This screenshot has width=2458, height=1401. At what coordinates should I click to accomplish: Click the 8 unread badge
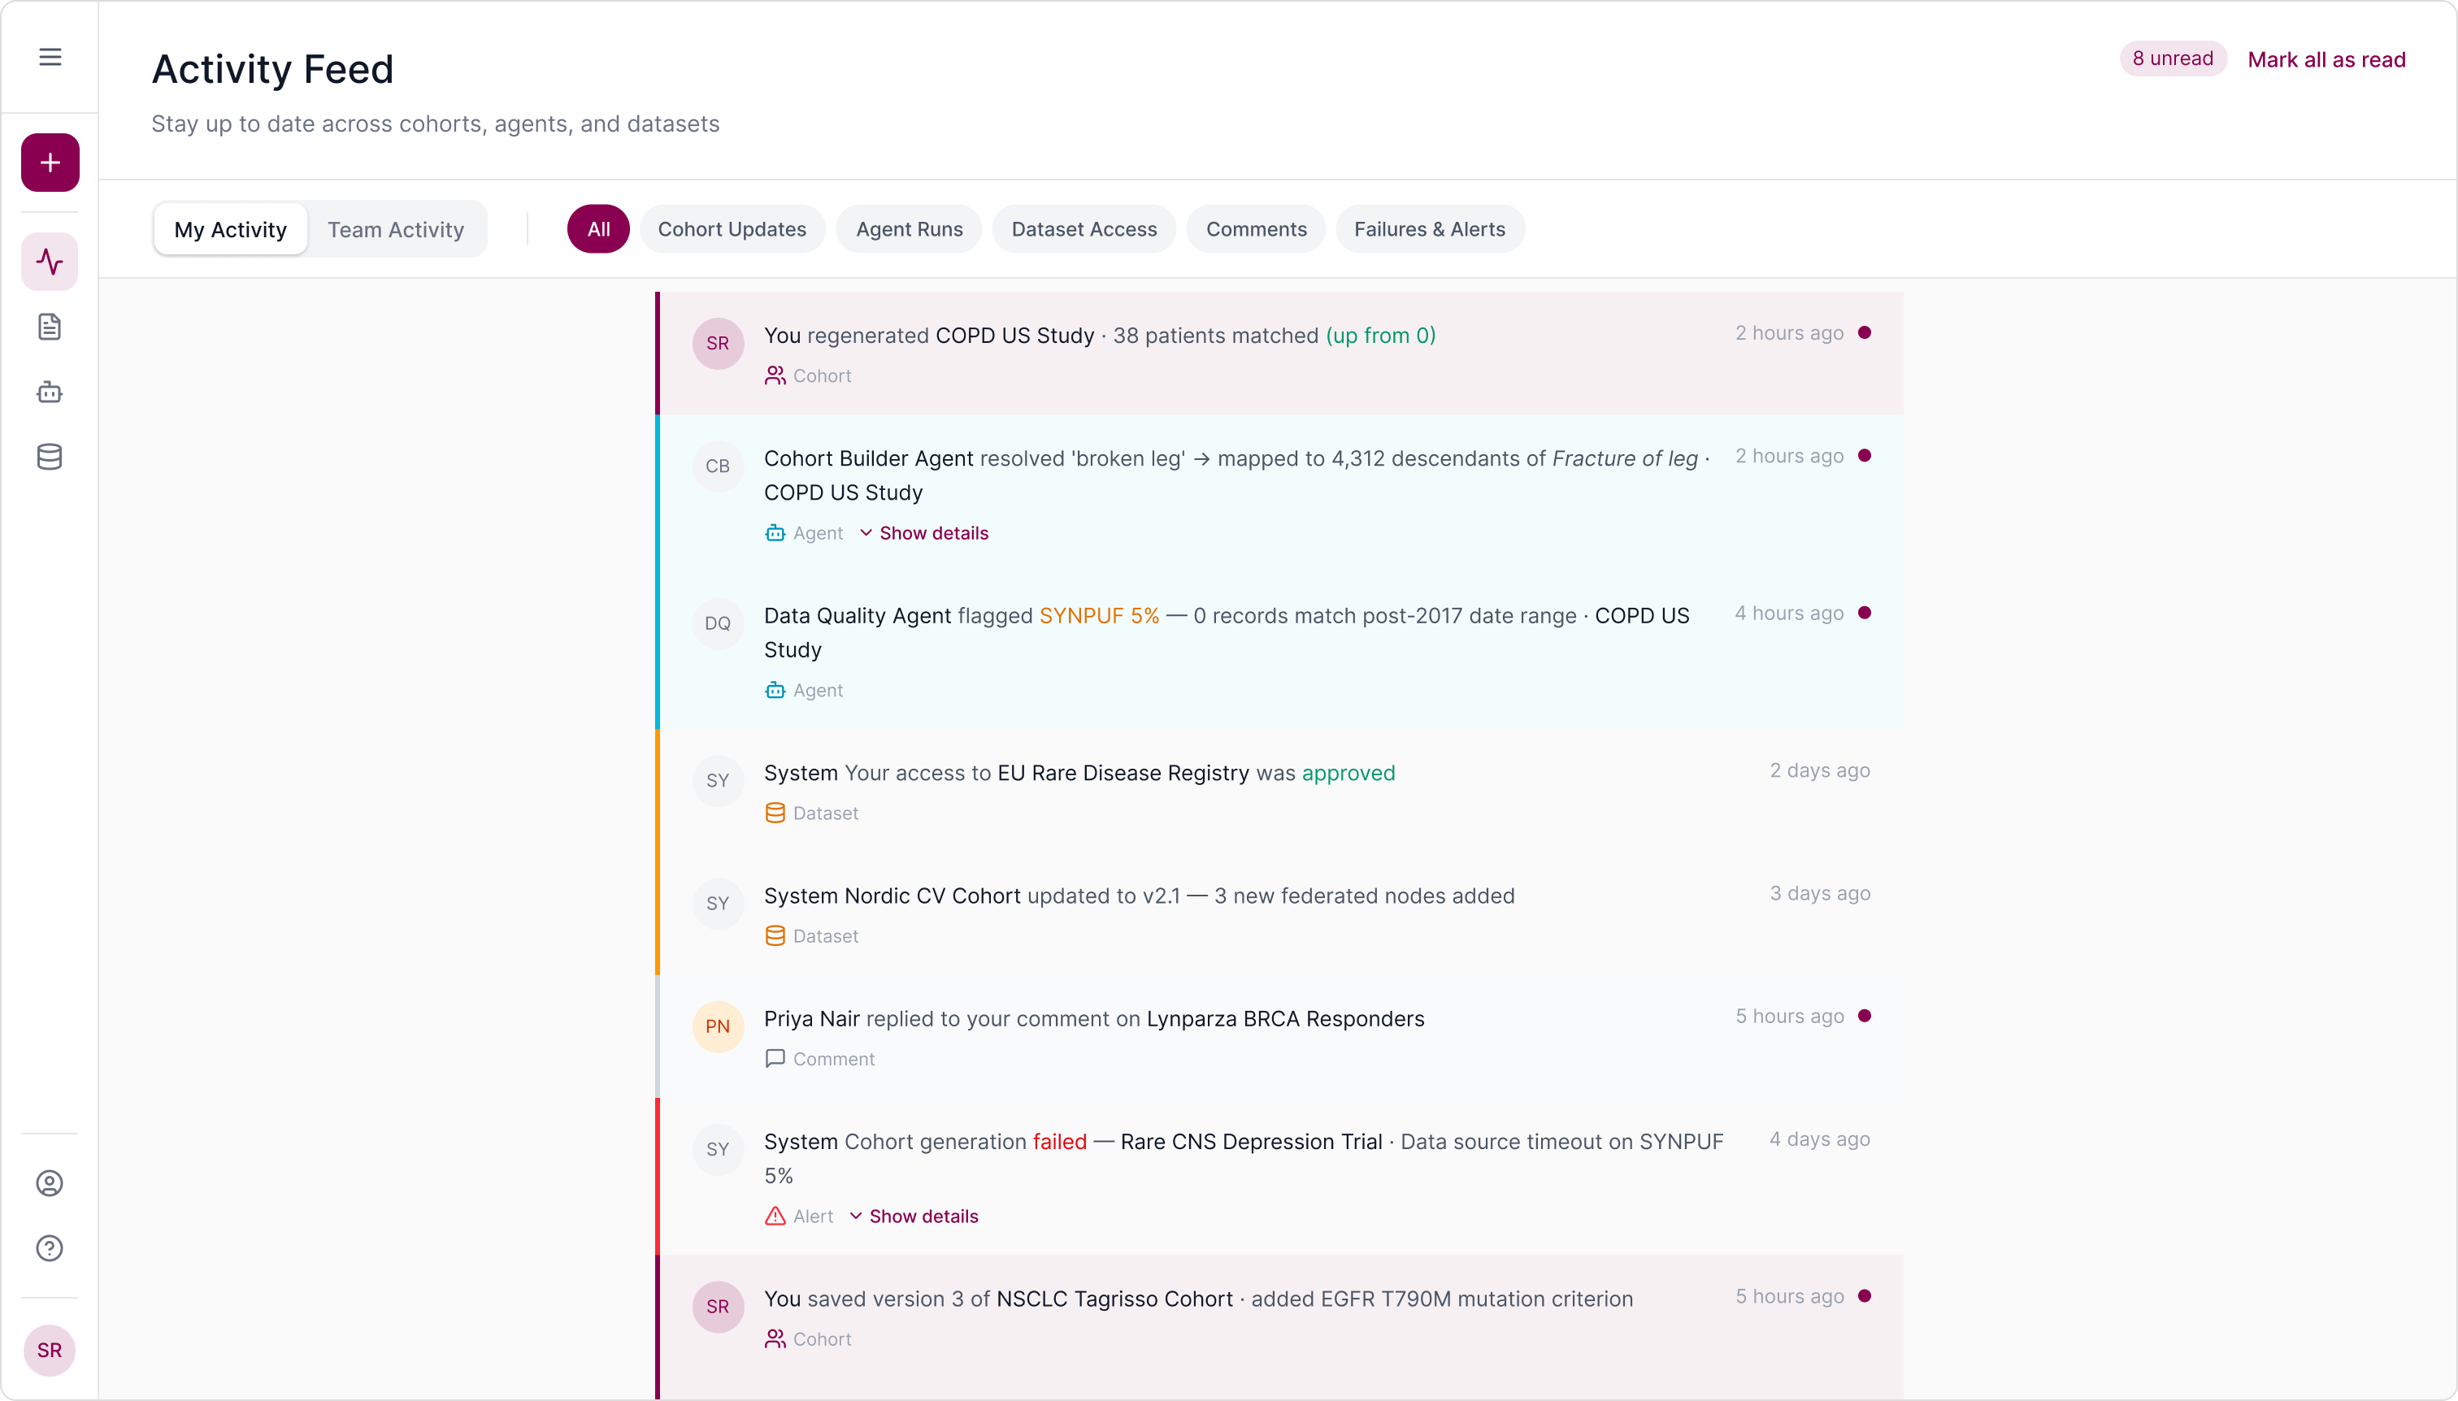coord(2172,59)
